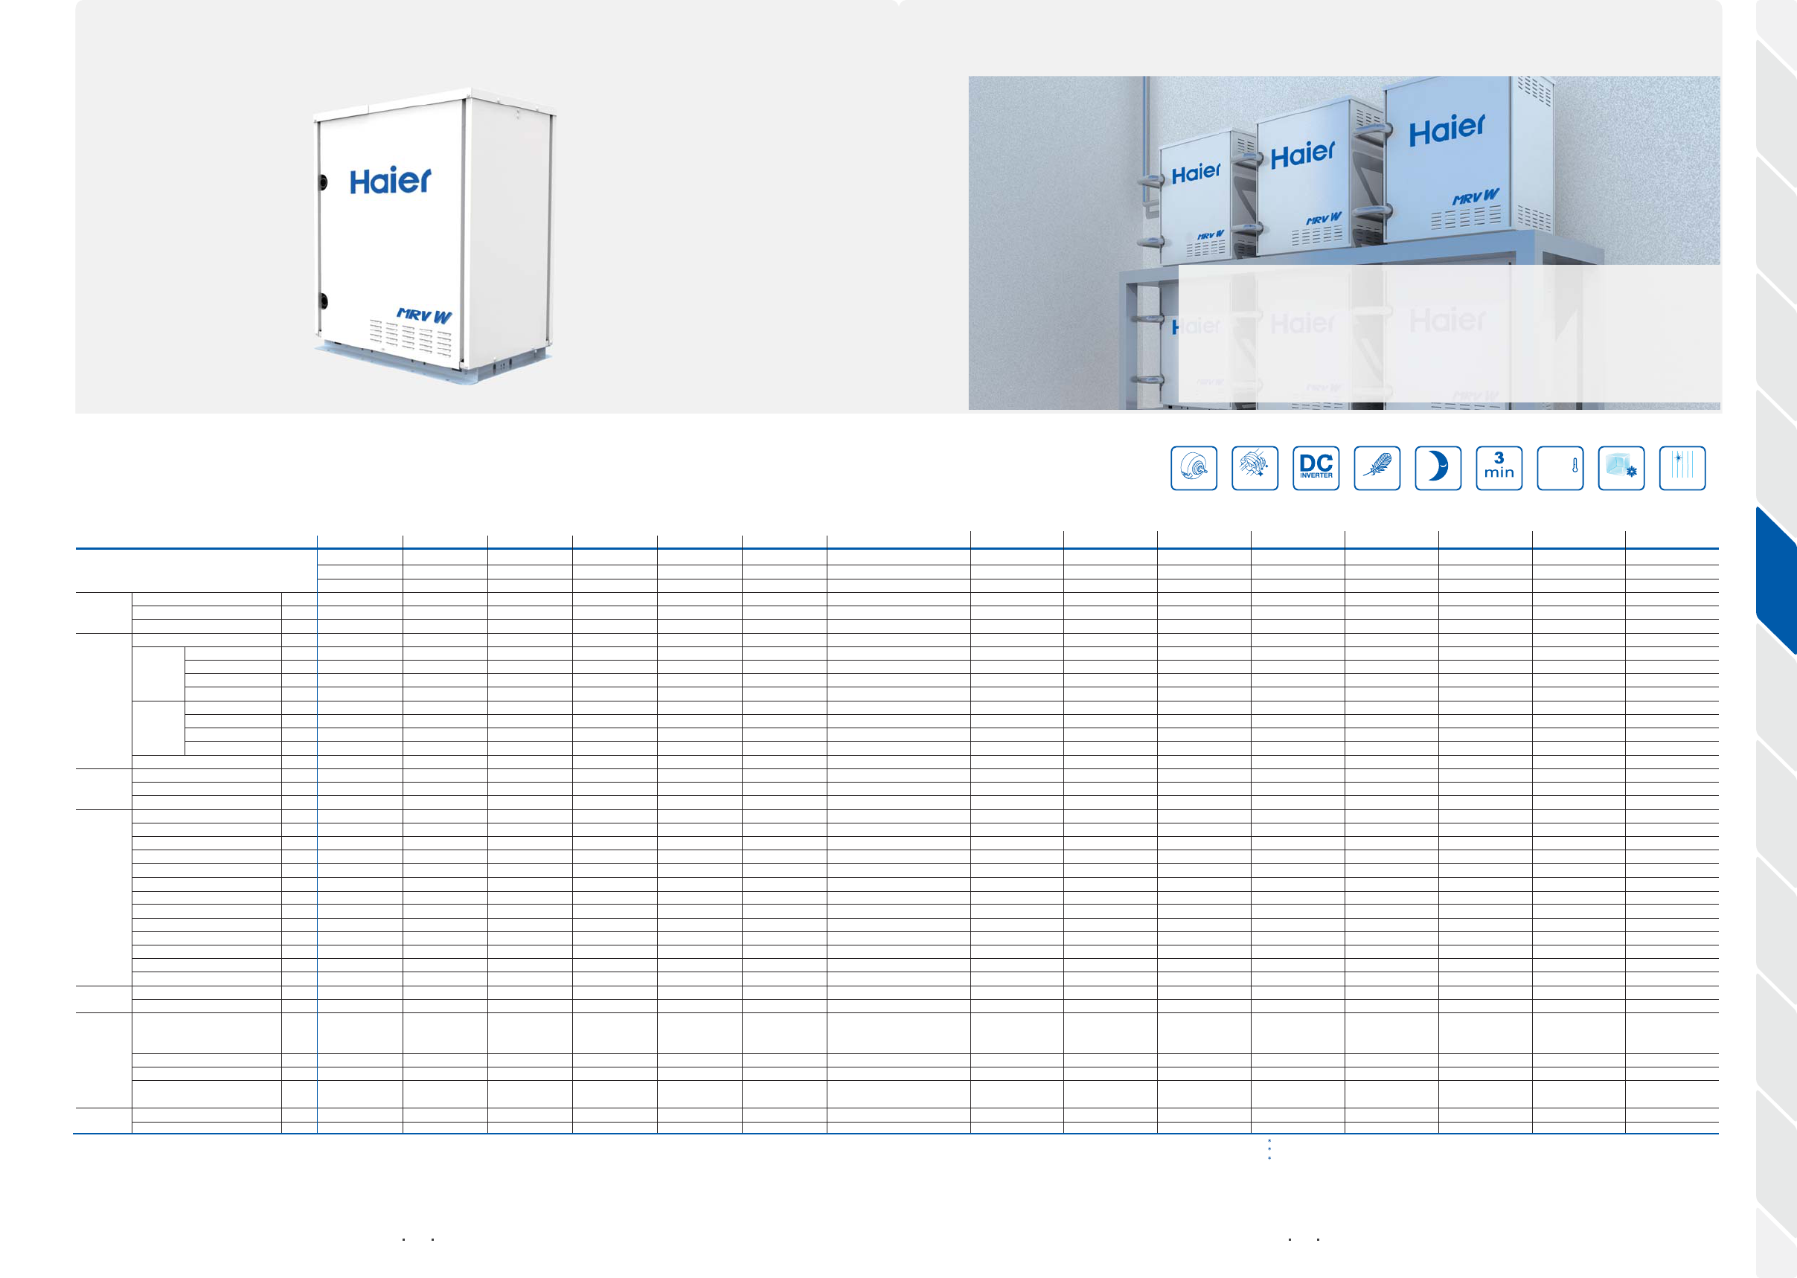1797x1278 pixels.
Task: Click the installed stacked units photo
Action: (x=1344, y=243)
